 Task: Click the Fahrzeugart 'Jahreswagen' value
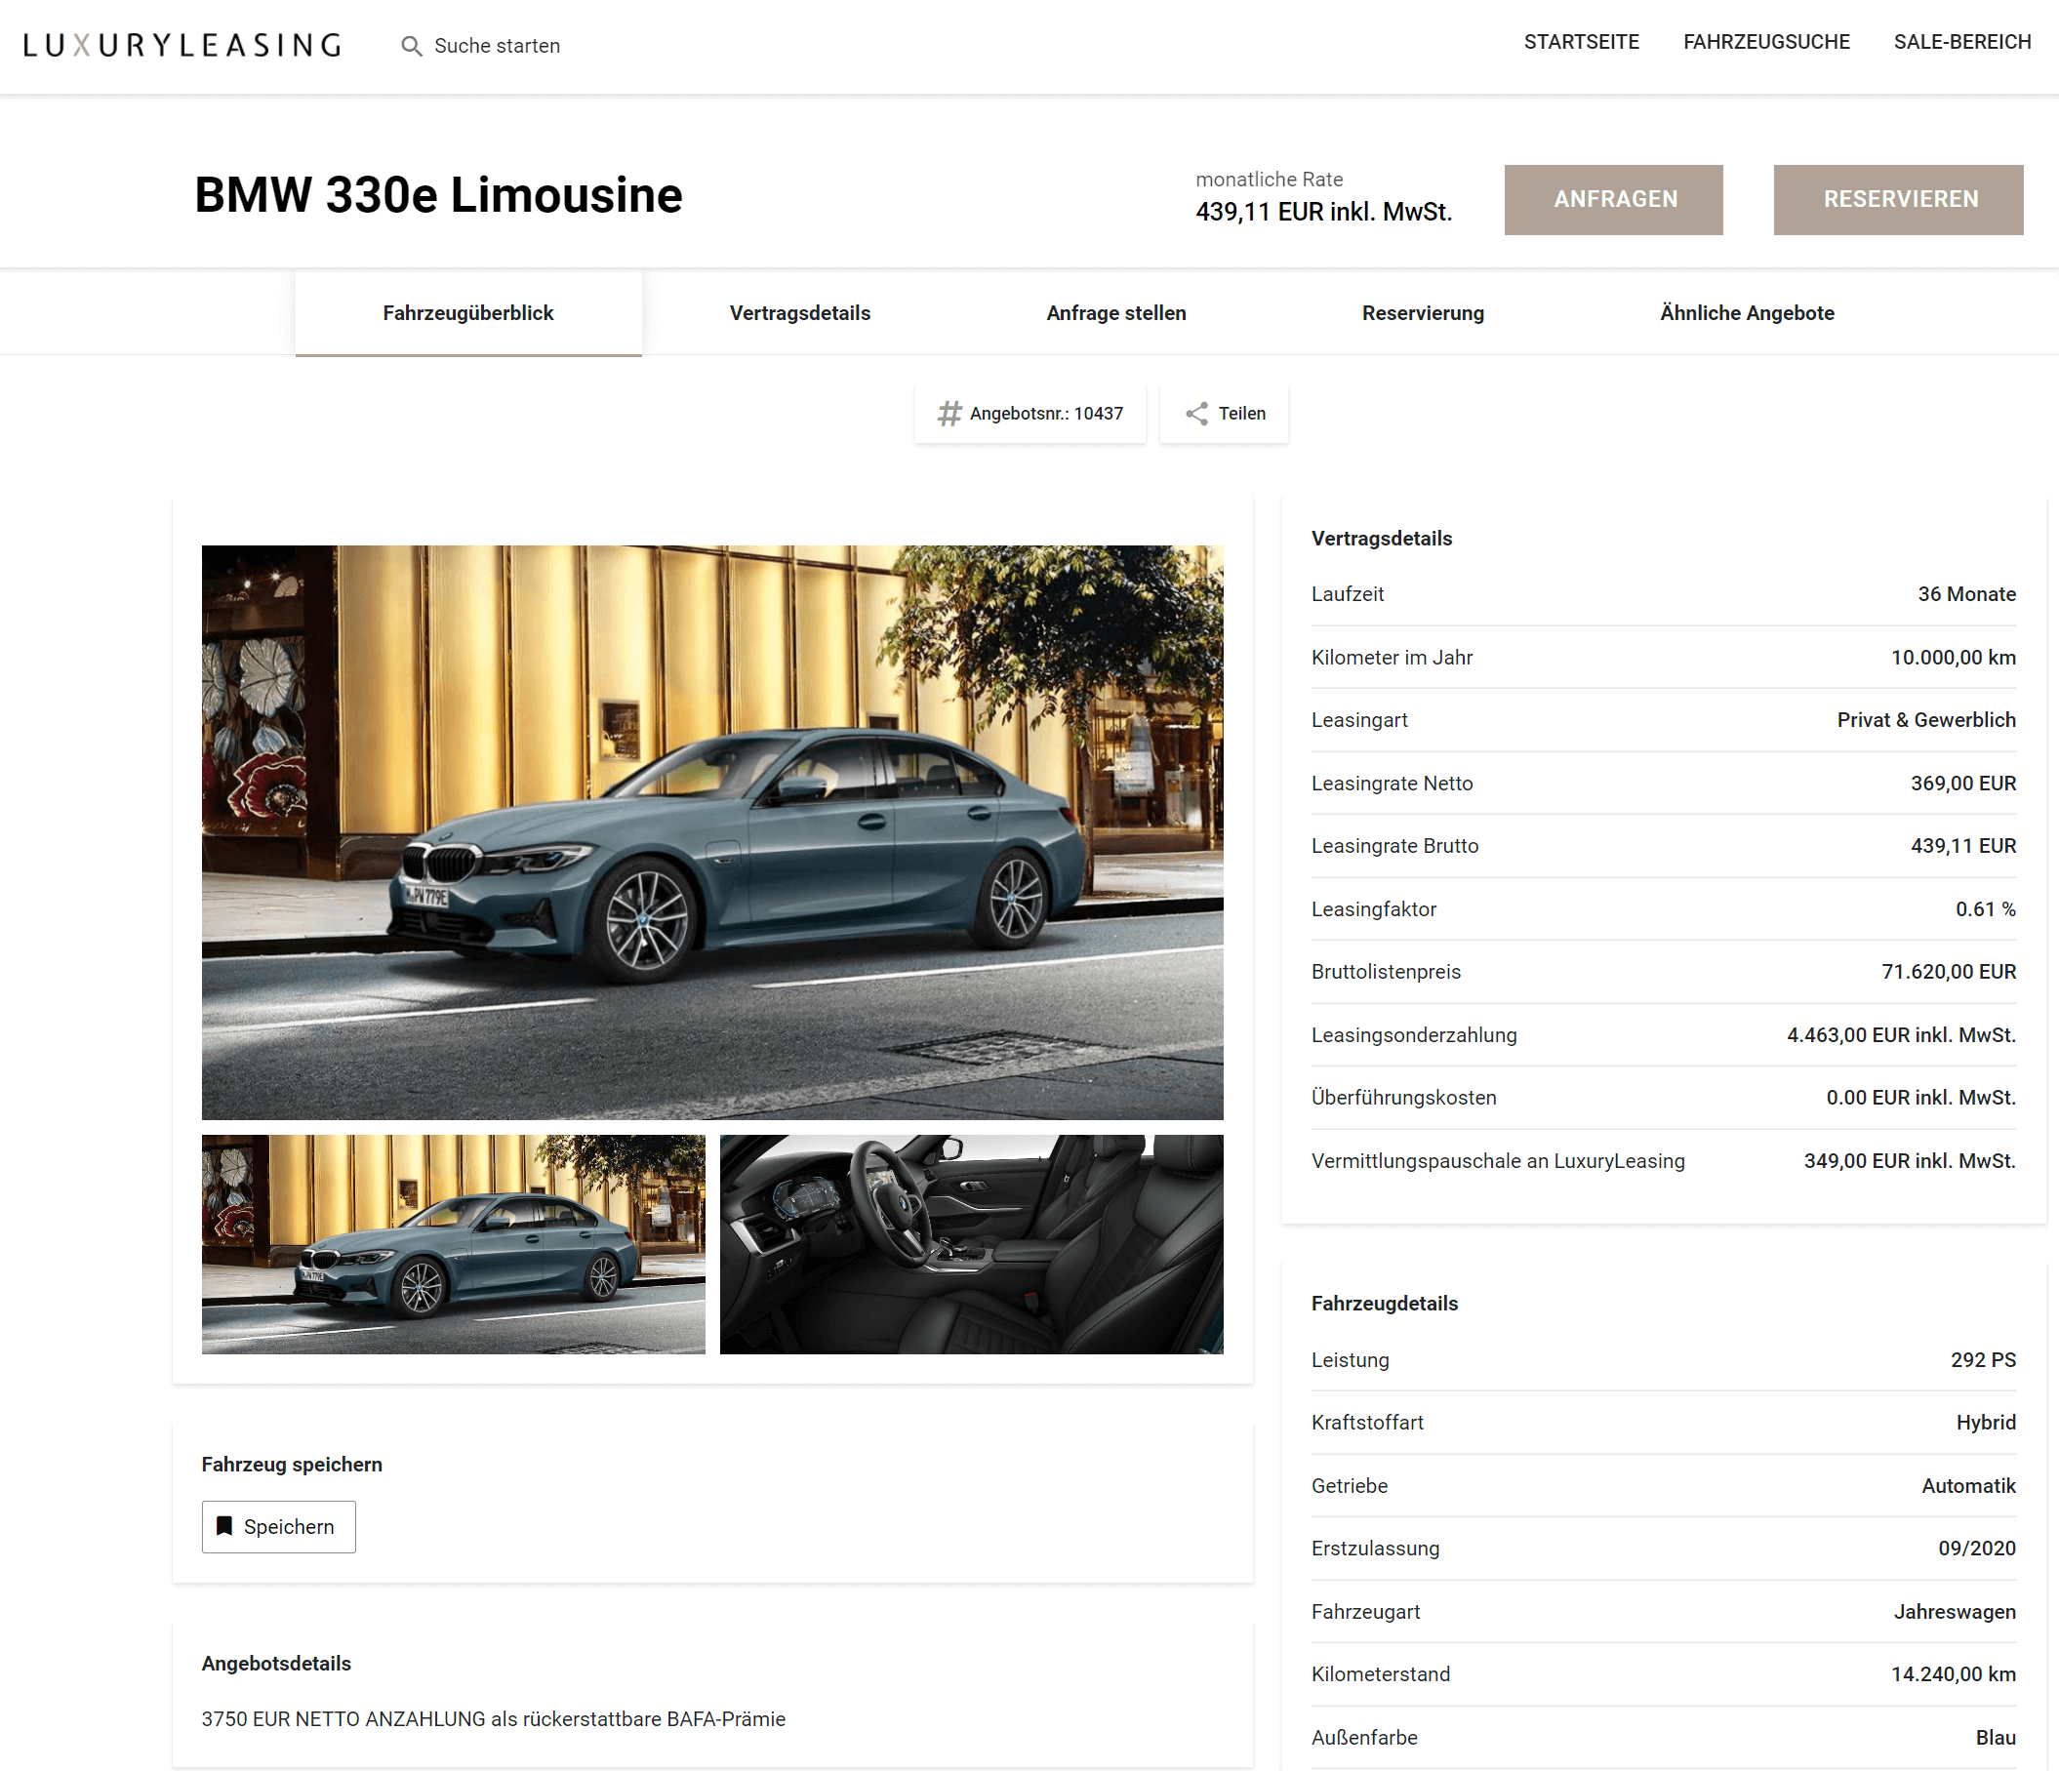click(x=1955, y=1612)
